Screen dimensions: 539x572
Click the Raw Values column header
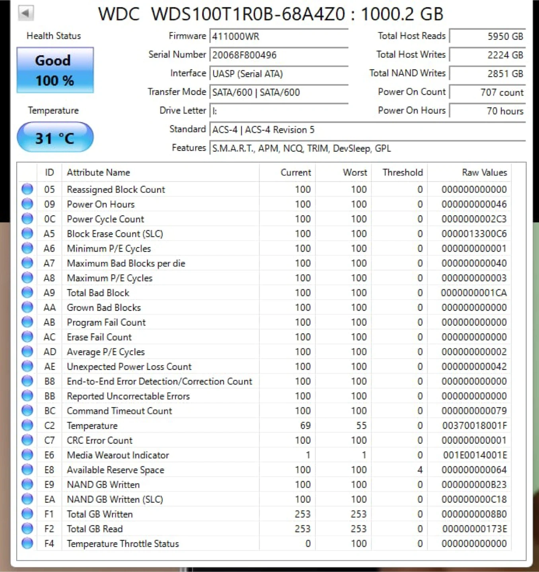484,172
